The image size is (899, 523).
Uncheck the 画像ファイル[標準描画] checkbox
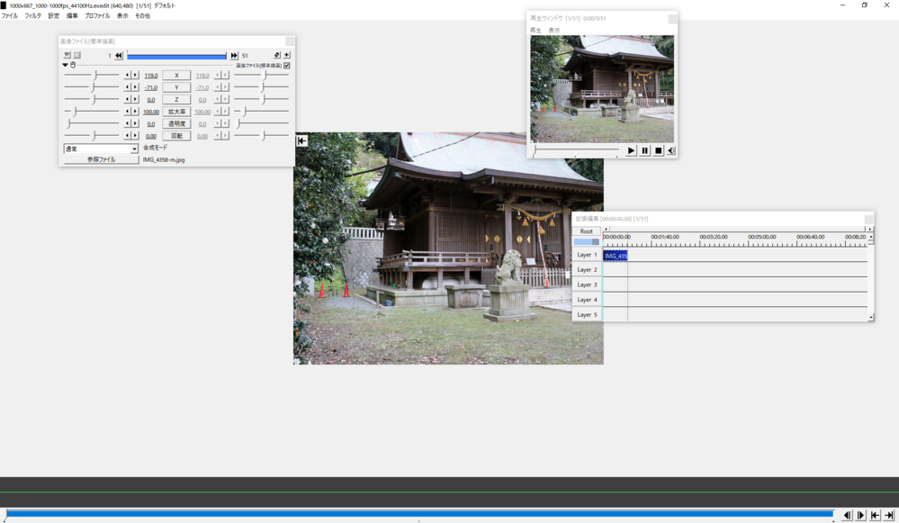(287, 66)
